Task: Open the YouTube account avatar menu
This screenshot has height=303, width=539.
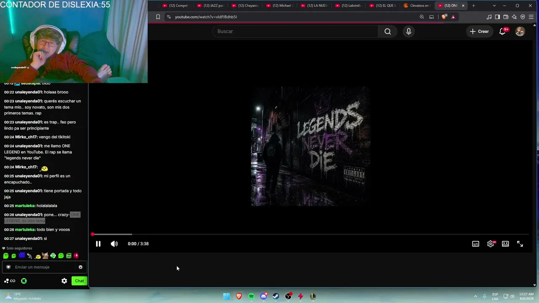Action: coord(520,31)
